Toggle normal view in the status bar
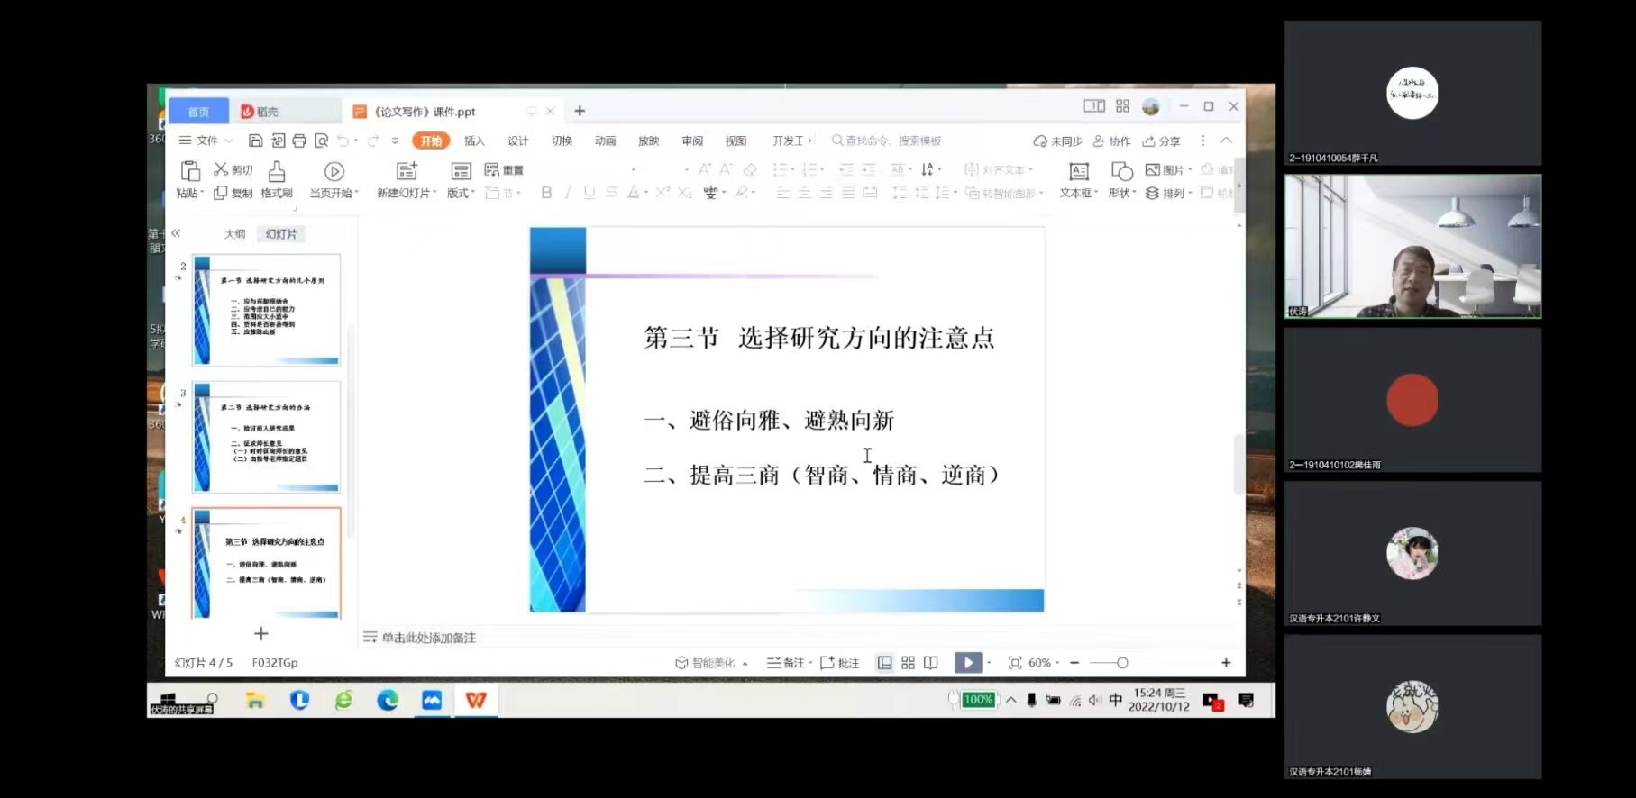This screenshot has width=1636, height=798. [x=885, y=663]
